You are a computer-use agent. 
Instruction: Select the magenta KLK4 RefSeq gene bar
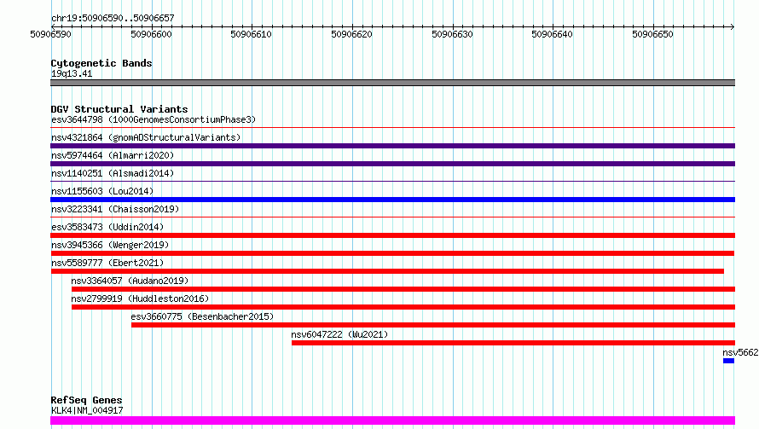[392, 420]
